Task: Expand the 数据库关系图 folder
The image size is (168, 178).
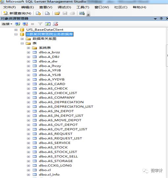Action: pyautogui.click(x=22, y=39)
